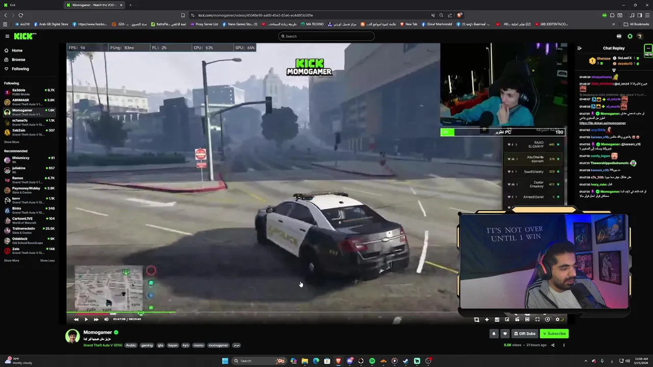
Task: Enter fullscreen mode on the video player
Action: (x=537, y=320)
